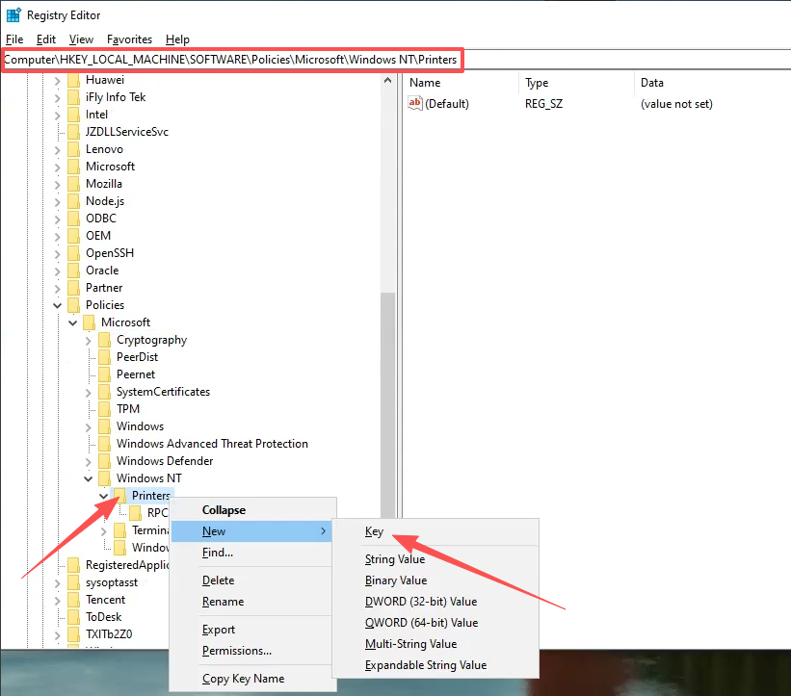This screenshot has width=791, height=696.
Task: Choose Multi-String Value
Action: coord(435,644)
